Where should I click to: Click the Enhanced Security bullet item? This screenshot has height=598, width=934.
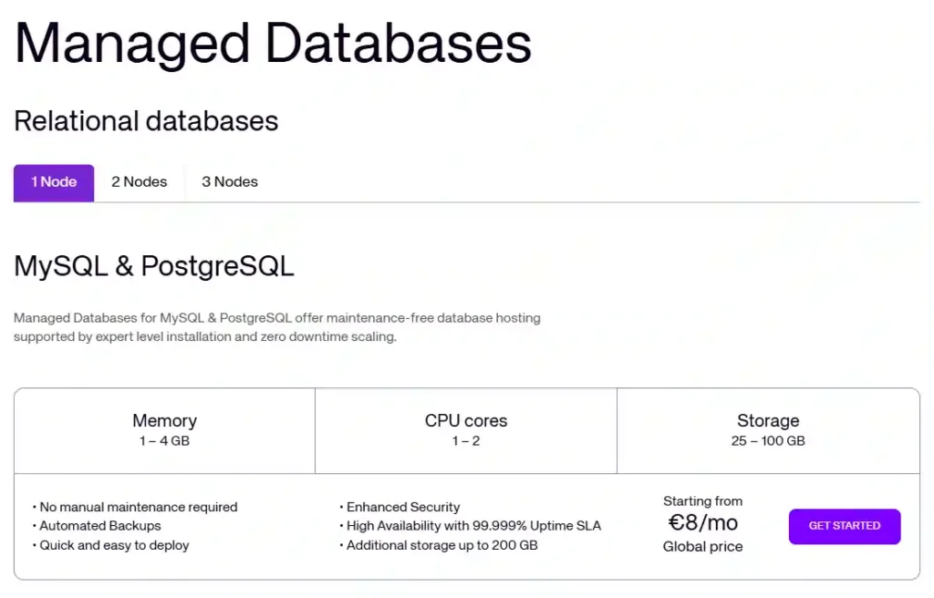tap(405, 507)
